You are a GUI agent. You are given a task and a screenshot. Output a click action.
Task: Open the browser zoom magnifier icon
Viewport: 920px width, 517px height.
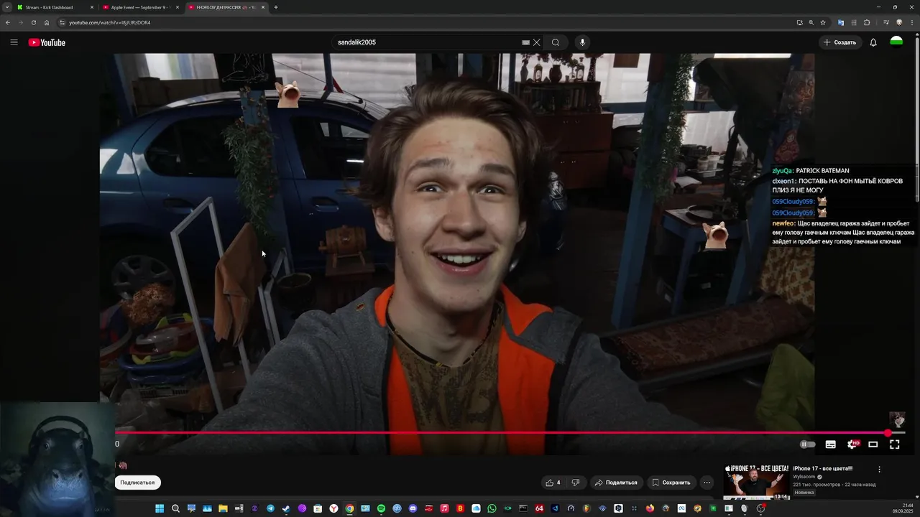pos(811,22)
